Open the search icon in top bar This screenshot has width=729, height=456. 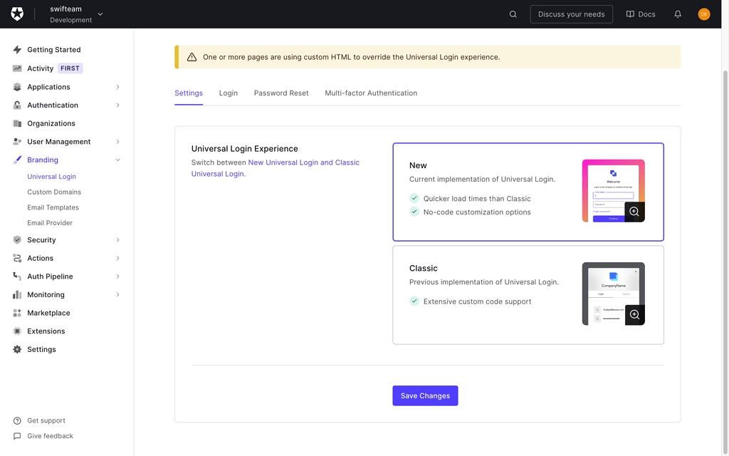coord(513,14)
